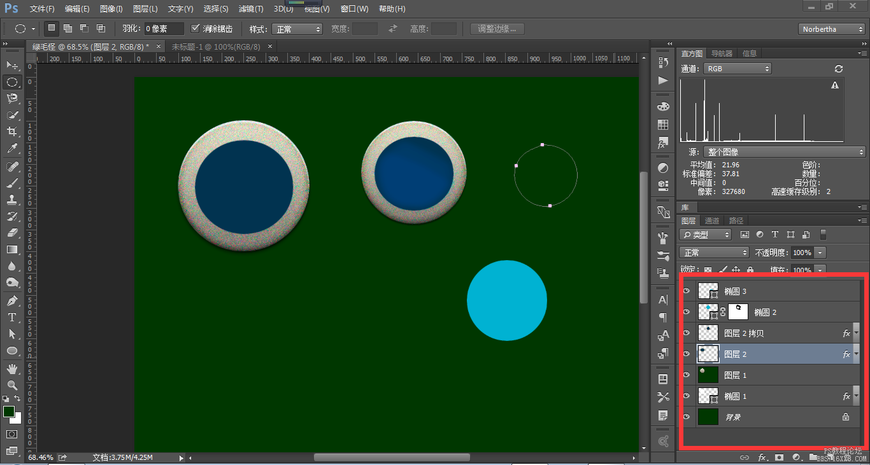Select the Dodge tool
Viewport: 870px width, 465px height.
[12, 282]
